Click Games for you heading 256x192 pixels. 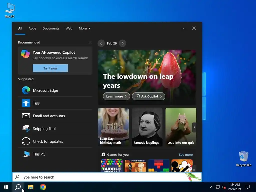pyautogui.click(x=118, y=154)
